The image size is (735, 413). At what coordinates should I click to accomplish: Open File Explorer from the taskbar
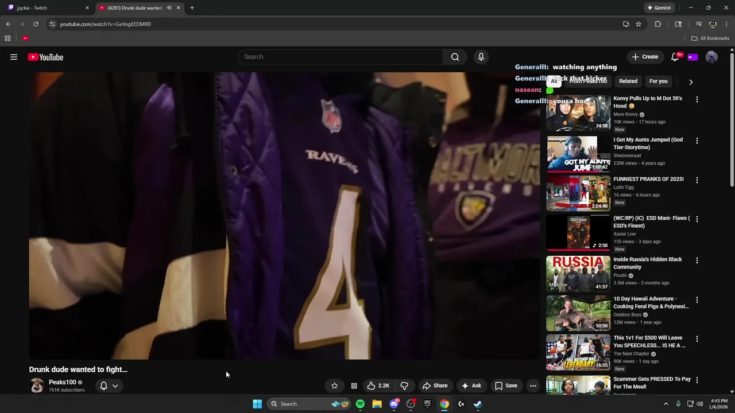click(377, 404)
